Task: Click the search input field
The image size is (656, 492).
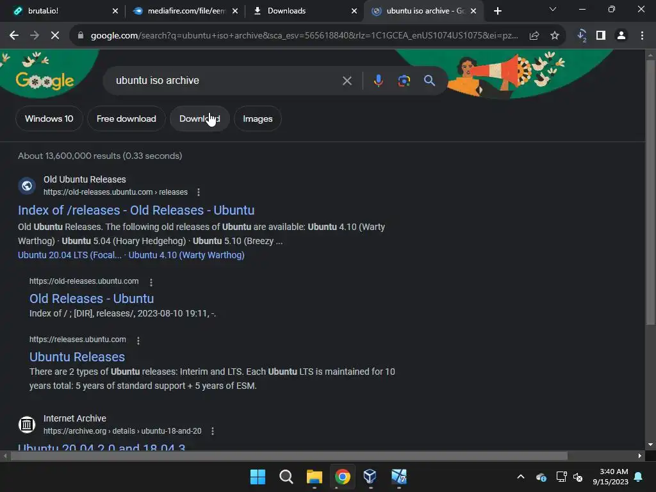Action: click(x=226, y=81)
